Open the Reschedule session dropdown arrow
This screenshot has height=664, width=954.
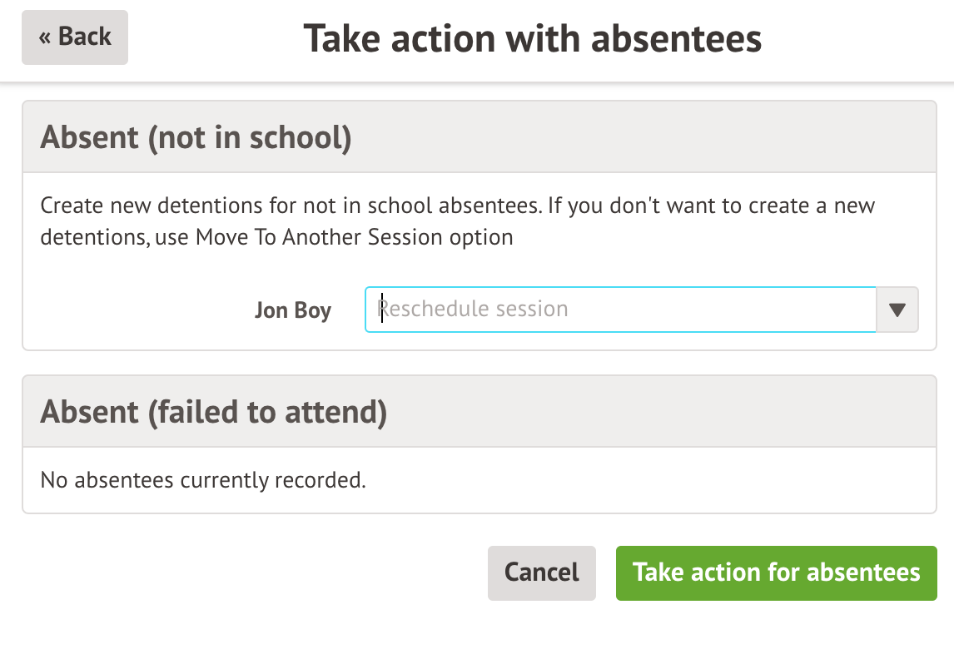click(897, 310)
